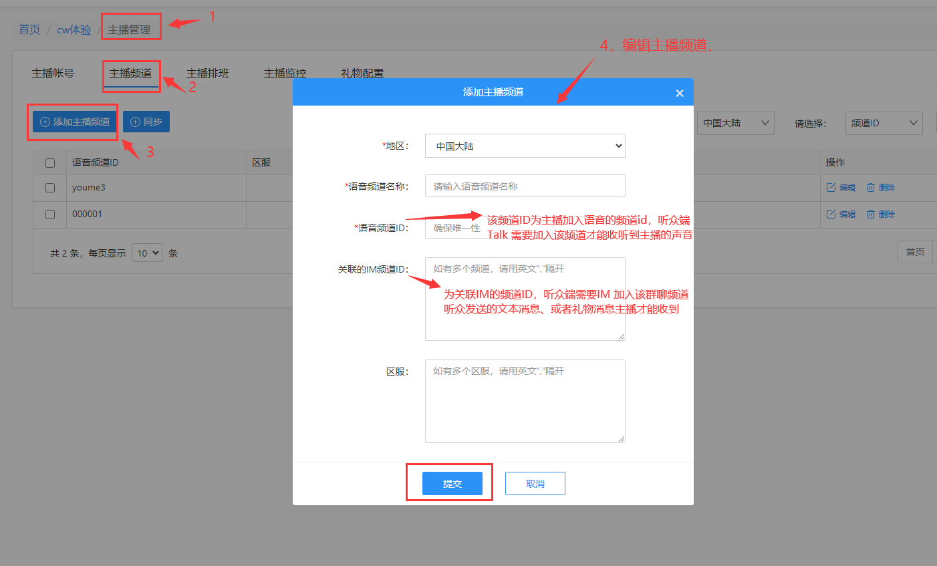Click the 000001 channel ID cell
The image size is (937, 566).
[x=156, y=215]
